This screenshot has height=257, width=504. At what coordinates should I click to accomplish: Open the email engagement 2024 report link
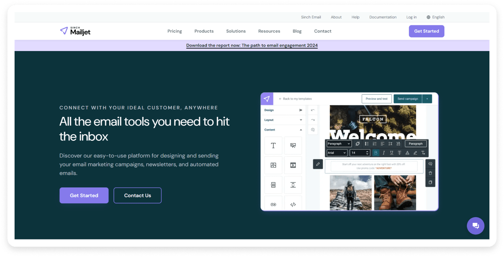tap(252, 45)
